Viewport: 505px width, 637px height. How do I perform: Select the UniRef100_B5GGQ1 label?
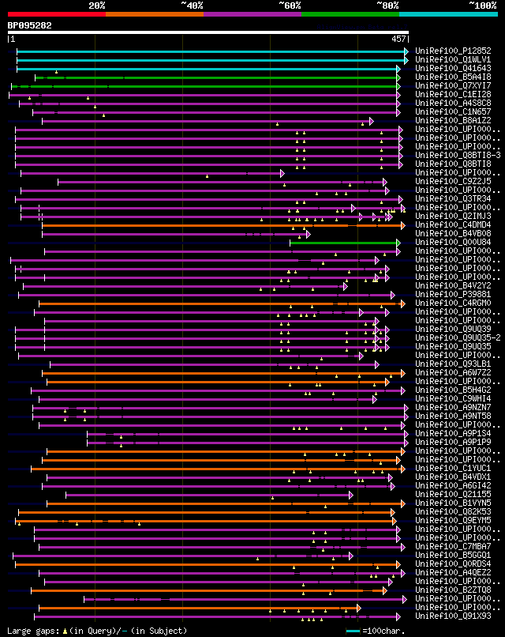tap(453, 556)
